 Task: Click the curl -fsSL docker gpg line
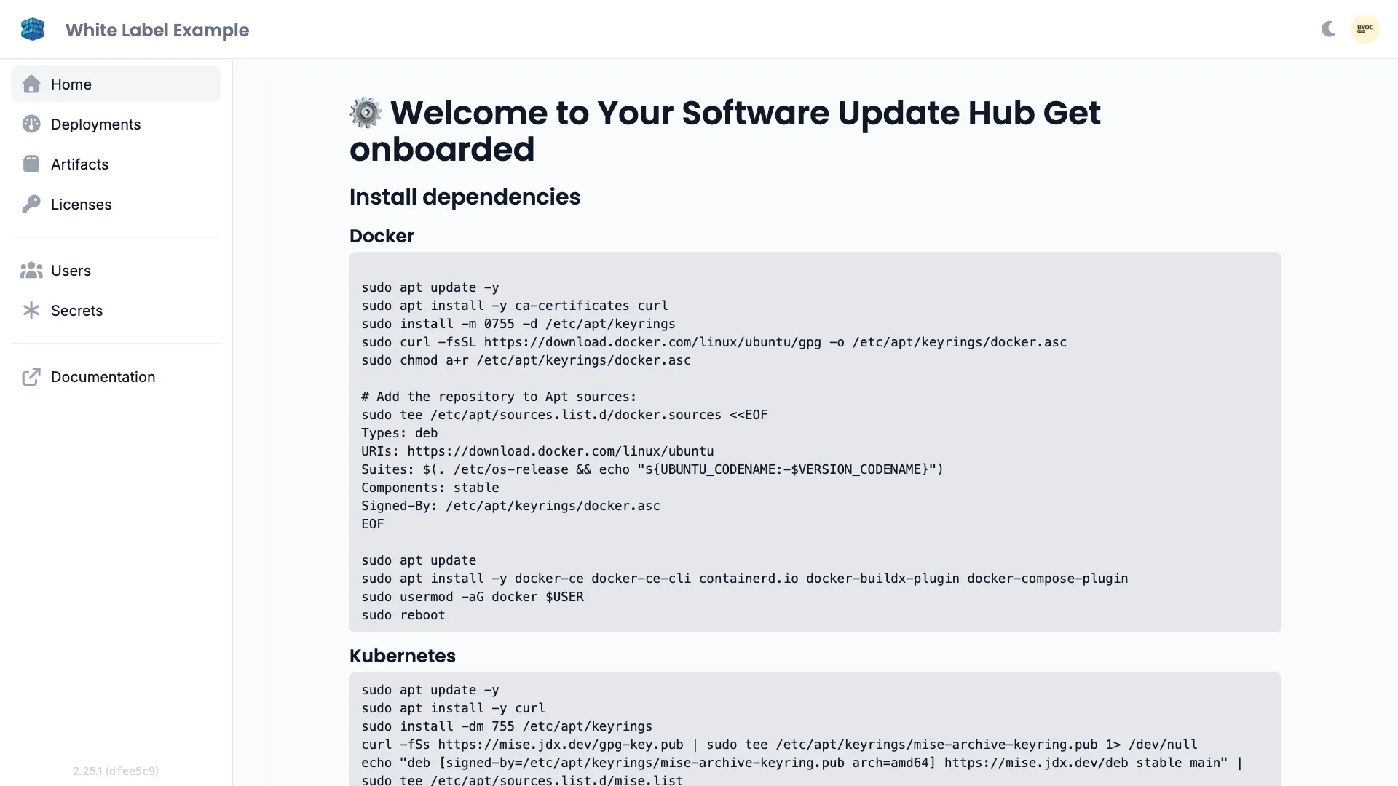tap(714, 342)
